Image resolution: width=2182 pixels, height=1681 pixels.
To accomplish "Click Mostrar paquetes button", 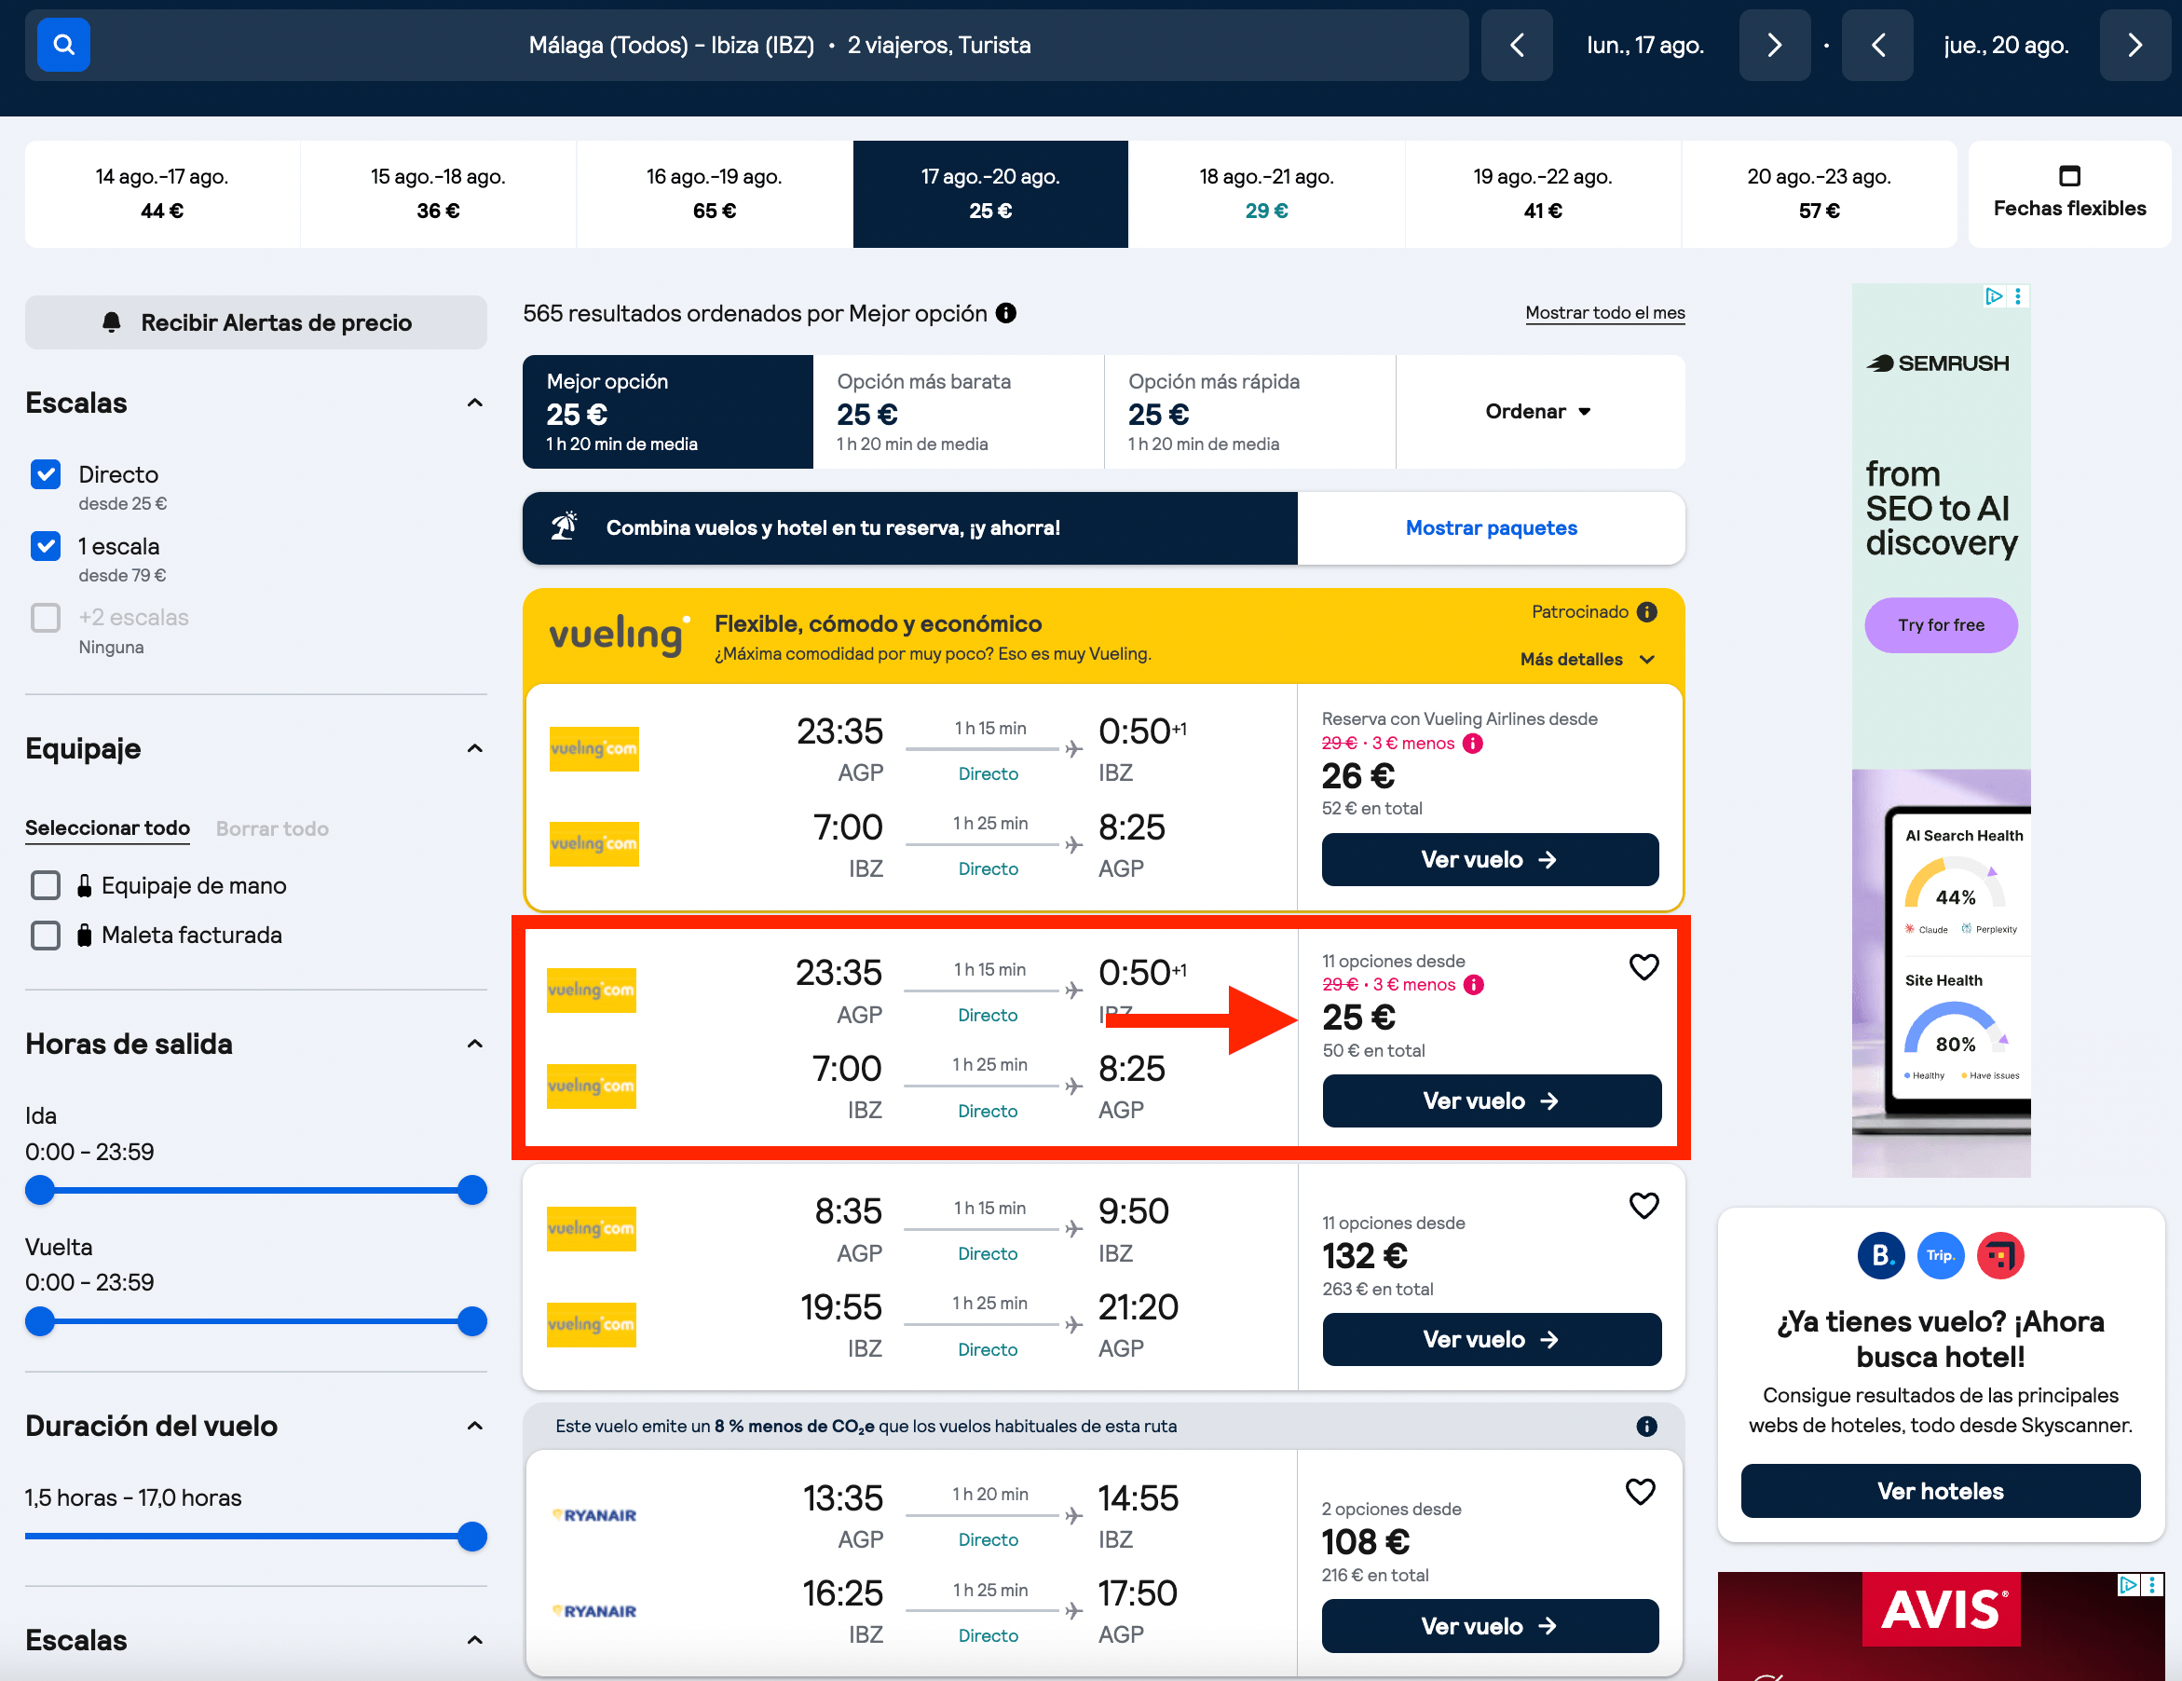I will [1491, 527].
